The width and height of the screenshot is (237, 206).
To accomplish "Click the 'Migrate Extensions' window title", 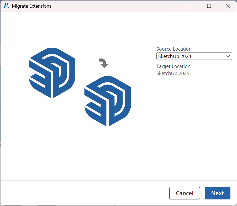I will [31, 6].
